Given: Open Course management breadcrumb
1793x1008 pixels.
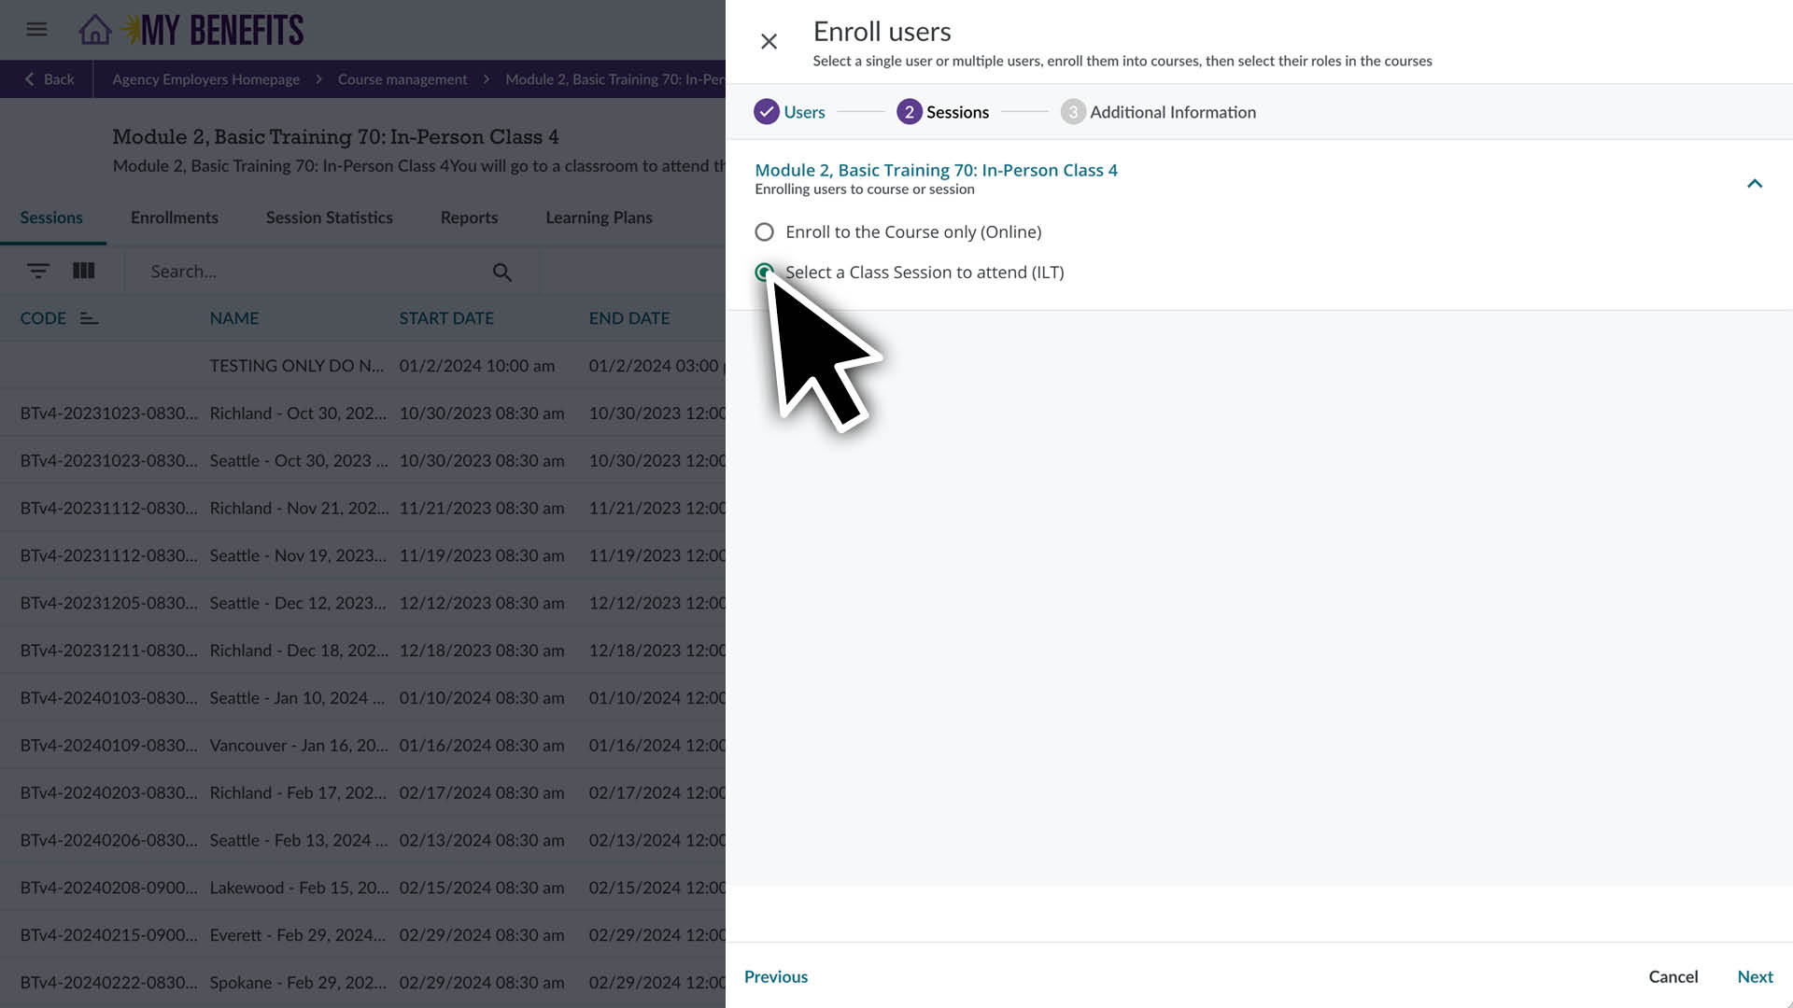Looking at the screenshot, I should 402,79.
